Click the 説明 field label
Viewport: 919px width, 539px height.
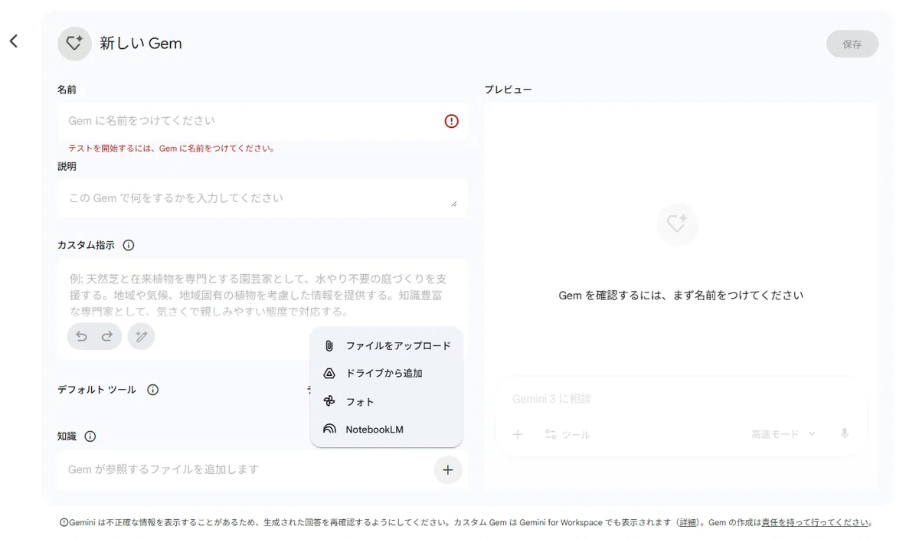pyautogui.click(x=67, y=166)
